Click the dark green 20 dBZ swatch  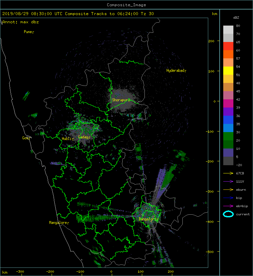pyautogui.click(x=228, y=144)
